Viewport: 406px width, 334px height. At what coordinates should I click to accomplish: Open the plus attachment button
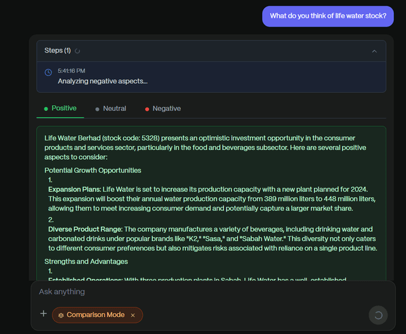(x=44, y=314)
